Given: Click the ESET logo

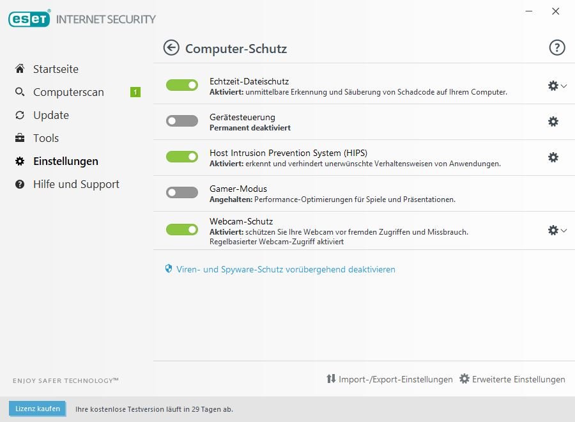Looking at the screenshot, I should [x=29, y=19].
